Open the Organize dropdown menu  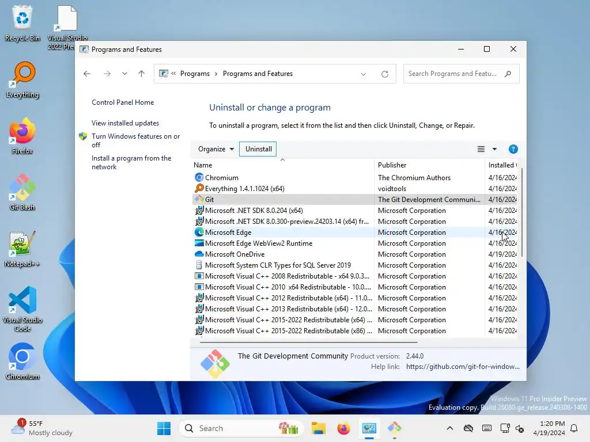(216, 149)
